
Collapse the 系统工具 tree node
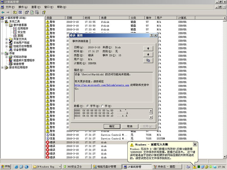coord(2,21)
